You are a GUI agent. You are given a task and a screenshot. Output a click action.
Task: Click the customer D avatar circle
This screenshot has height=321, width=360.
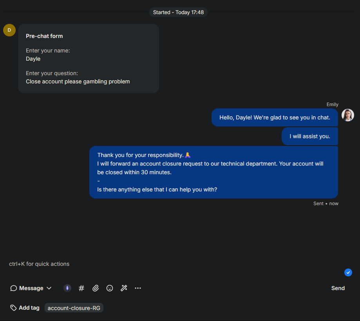tap(9, 30)
